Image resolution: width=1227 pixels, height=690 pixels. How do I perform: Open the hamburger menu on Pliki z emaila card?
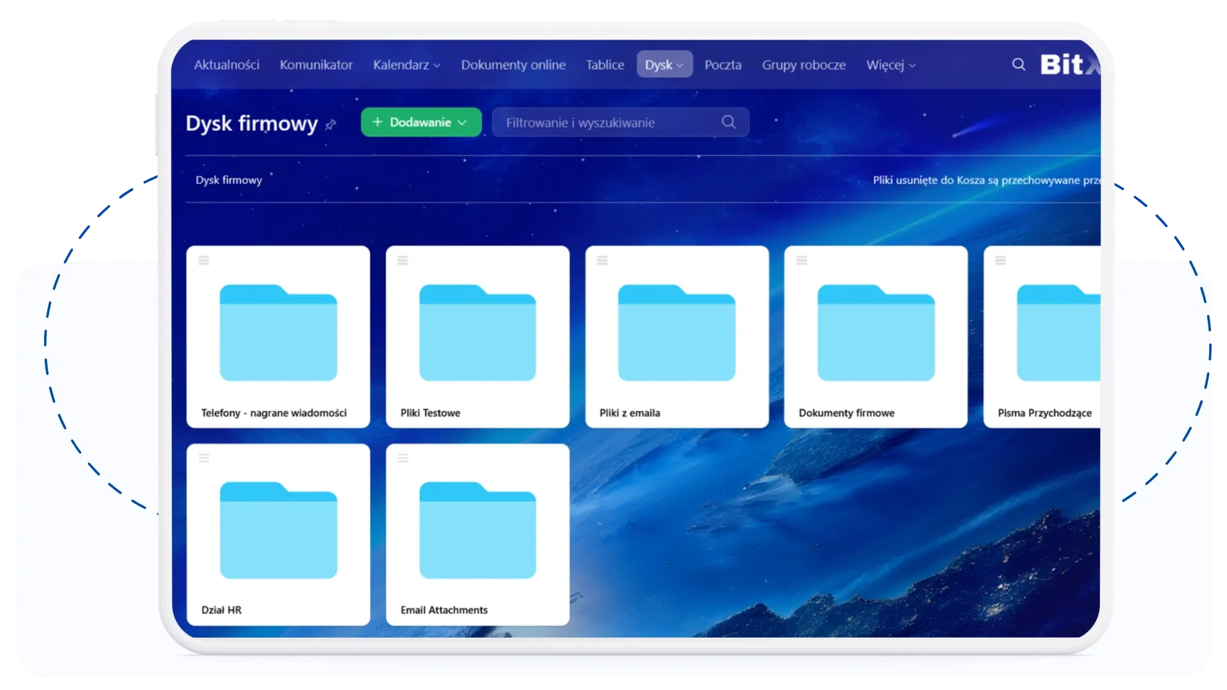(x=602, y=260)
